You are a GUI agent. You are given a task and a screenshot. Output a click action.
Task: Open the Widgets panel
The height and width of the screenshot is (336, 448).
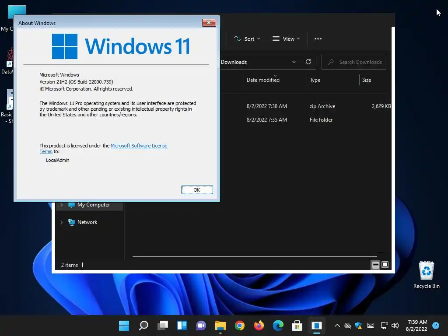[182, 325]
